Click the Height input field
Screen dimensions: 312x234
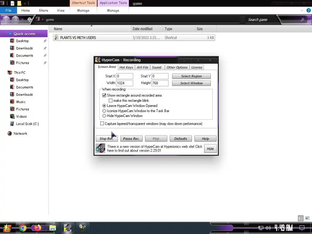tap(160, 83)
